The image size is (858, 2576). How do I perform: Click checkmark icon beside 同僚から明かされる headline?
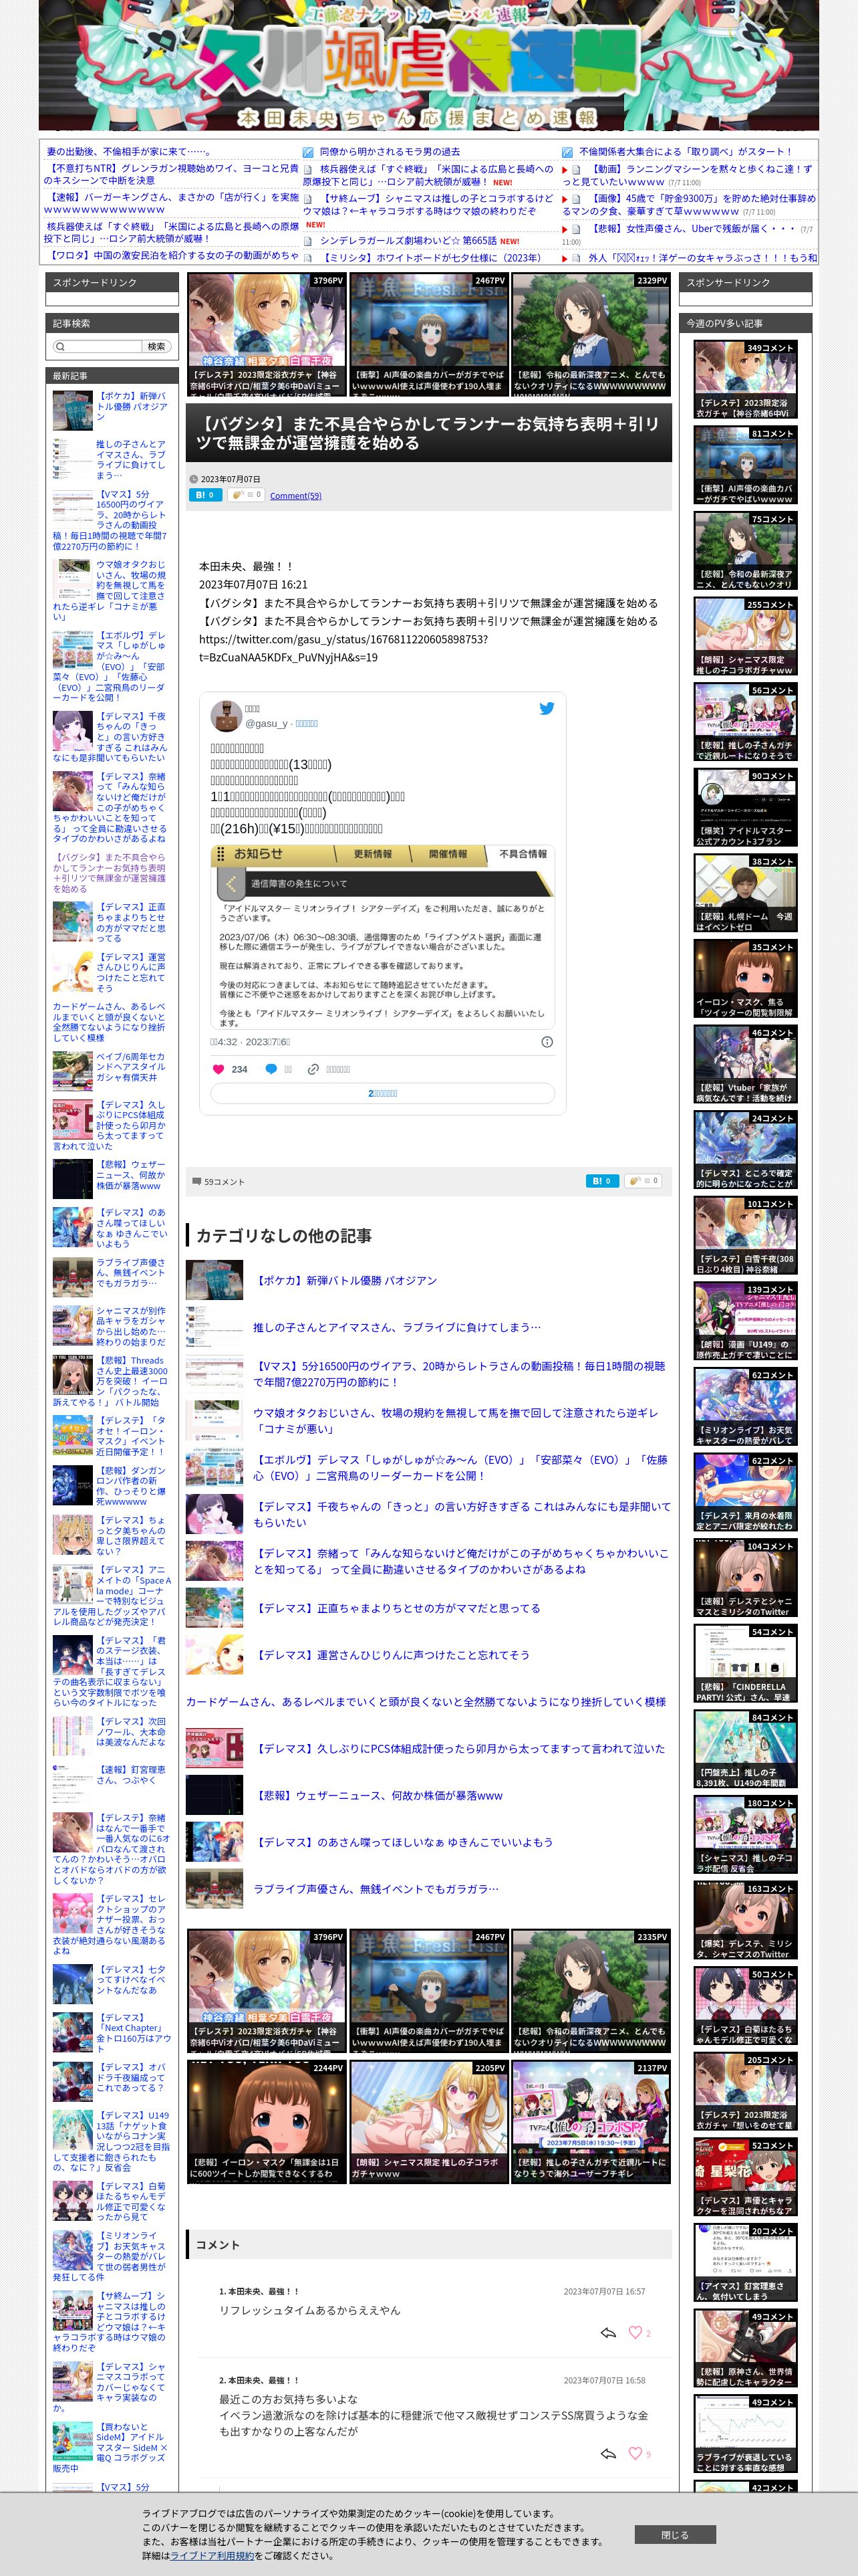point(309,152)
